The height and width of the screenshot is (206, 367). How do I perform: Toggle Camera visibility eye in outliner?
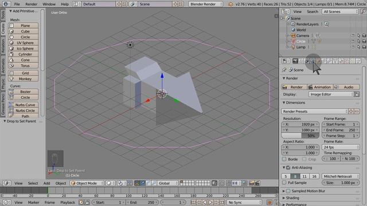353,35
